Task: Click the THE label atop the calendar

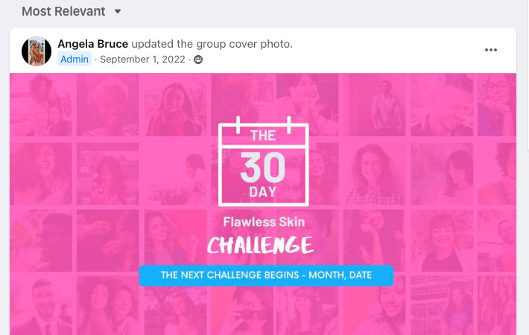Action: tap(263, 136)
